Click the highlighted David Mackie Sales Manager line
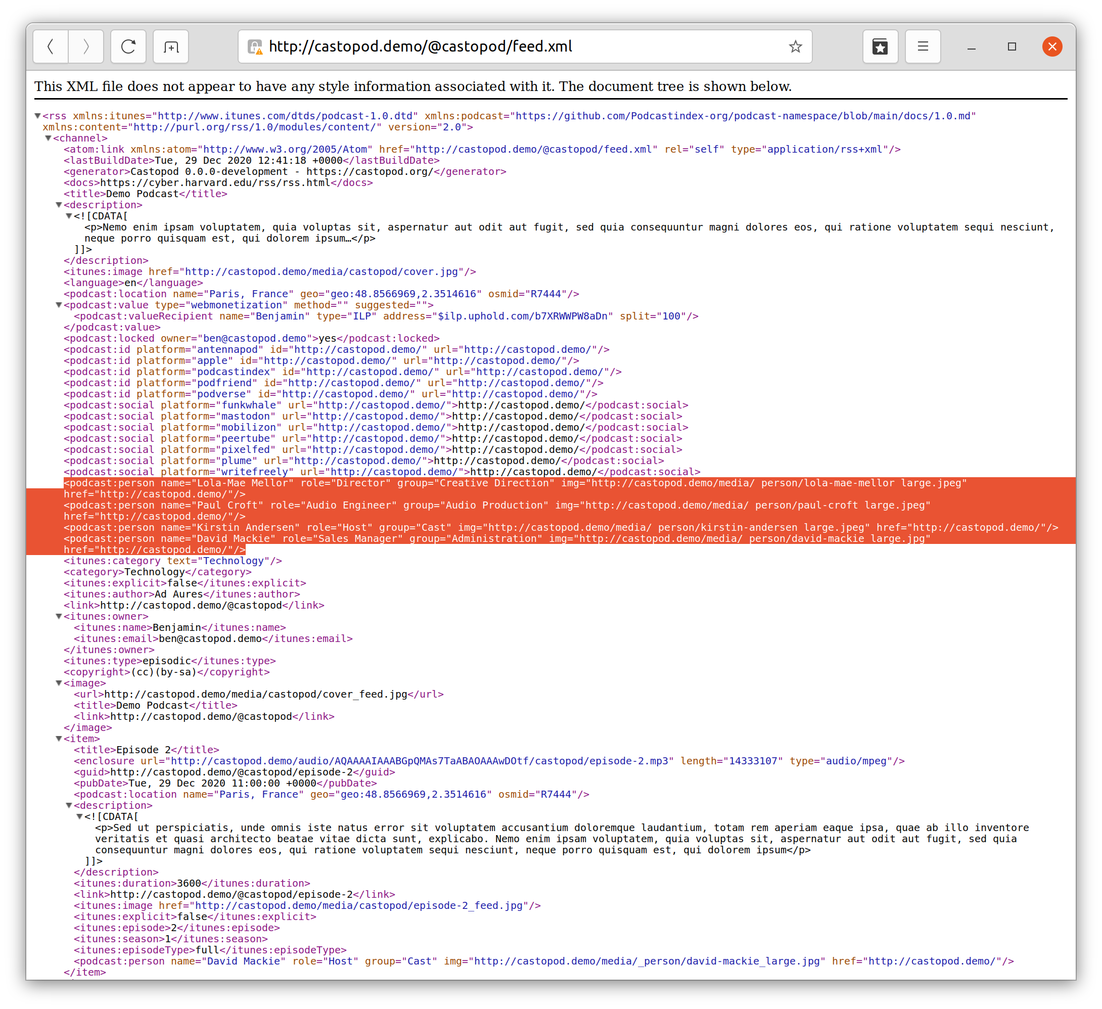 tap(497, 544)
